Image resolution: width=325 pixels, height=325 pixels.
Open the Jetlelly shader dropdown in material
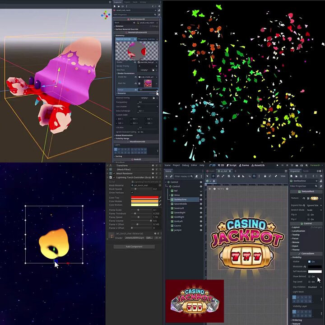(135, 238)
